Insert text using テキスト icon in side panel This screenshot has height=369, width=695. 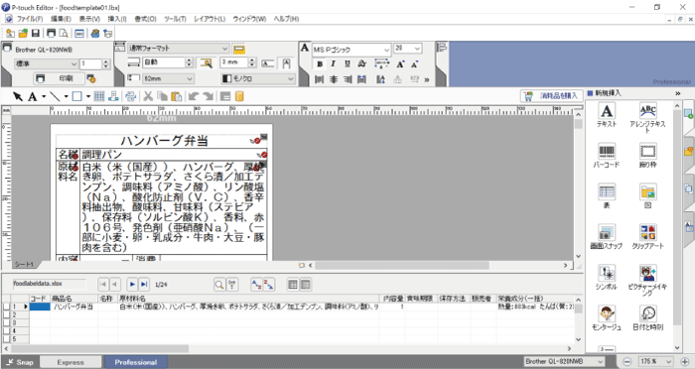click(x=607, y=115)
